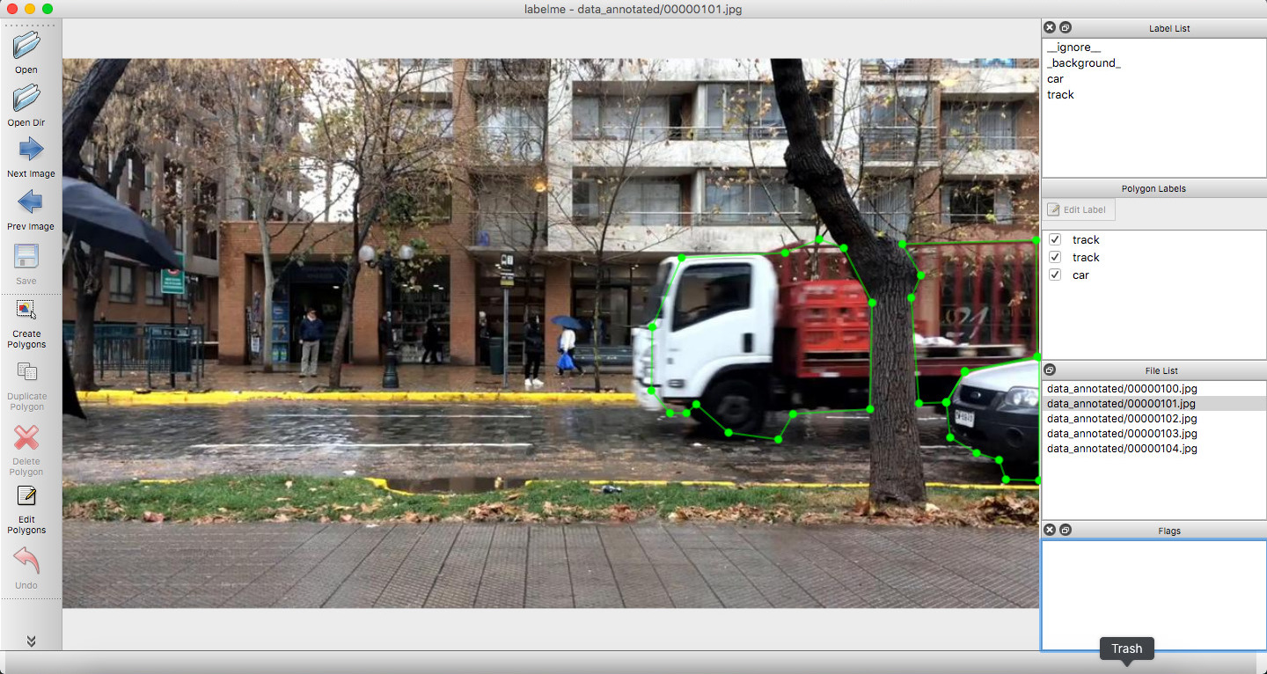
Task: Click the Open file icon
Action: pos(26,45)
